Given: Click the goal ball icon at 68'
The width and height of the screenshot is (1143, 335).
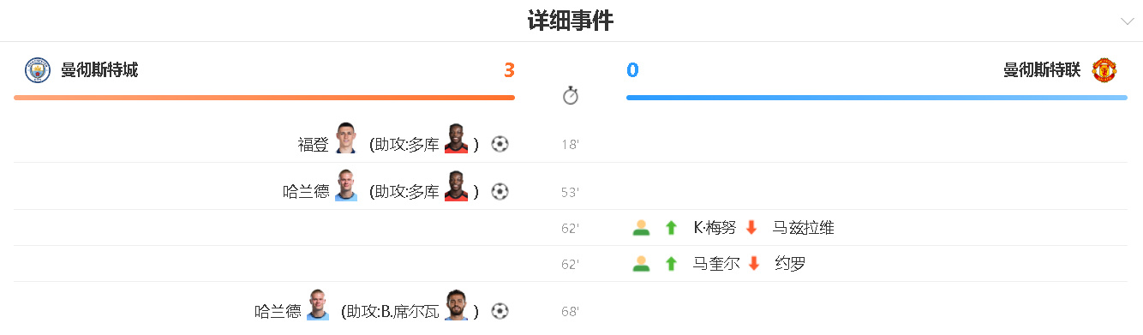Looking at the screenshot, I should pyautogui.click(x=500, y=311).
